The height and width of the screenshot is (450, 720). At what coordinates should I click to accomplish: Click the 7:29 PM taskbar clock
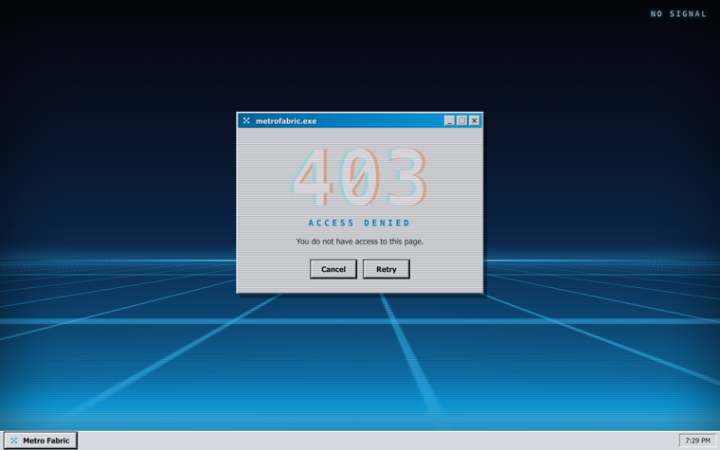(697, 441)
